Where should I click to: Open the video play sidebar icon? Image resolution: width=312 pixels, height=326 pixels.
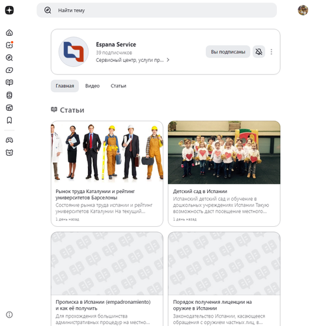pos(9,70)
